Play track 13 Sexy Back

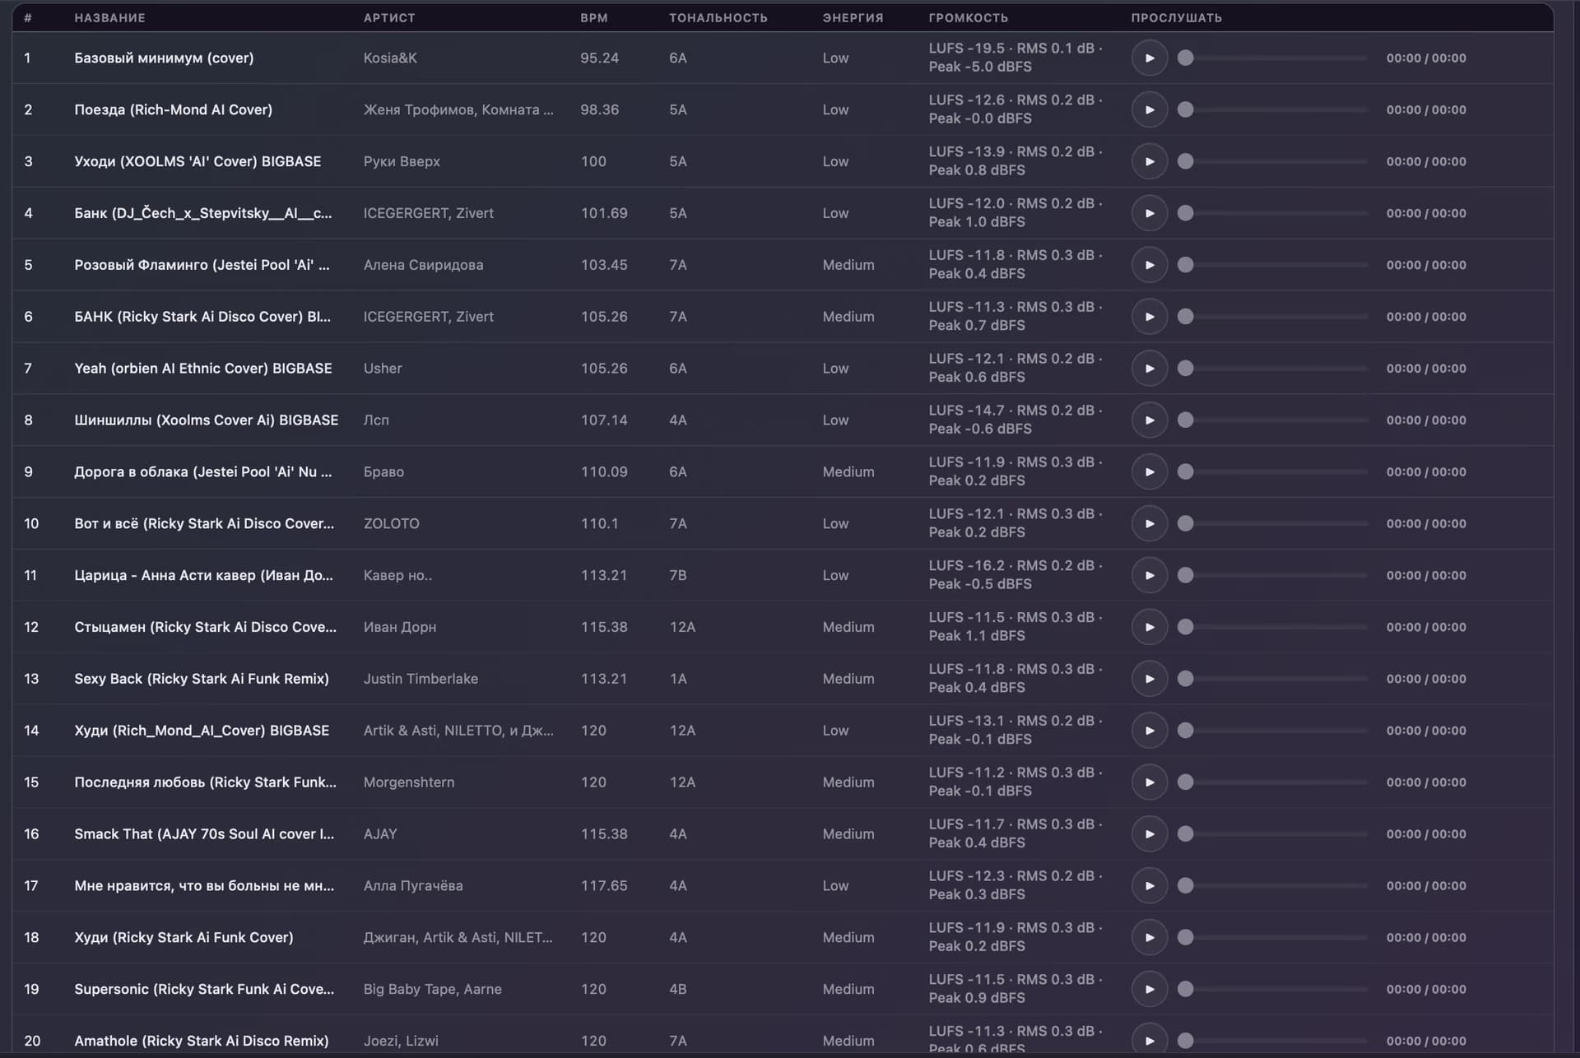1149,679
